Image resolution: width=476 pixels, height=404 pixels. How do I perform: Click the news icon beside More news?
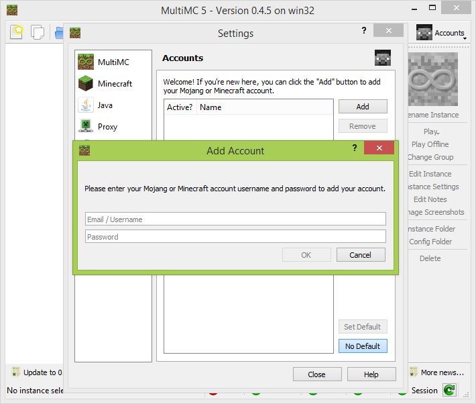pyautogui.click(x=414, y=372)
